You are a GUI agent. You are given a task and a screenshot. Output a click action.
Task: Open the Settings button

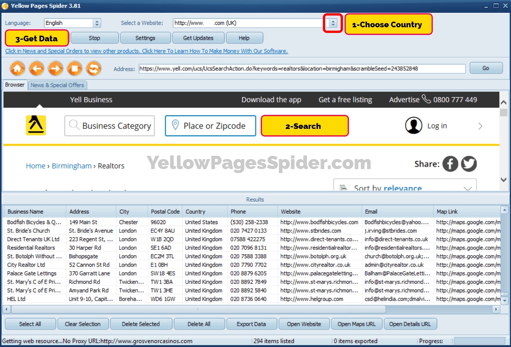pos(145,38)
